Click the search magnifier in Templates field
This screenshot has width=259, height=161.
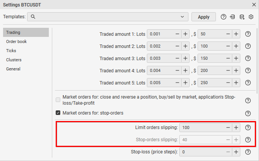[x=33, y=17]
